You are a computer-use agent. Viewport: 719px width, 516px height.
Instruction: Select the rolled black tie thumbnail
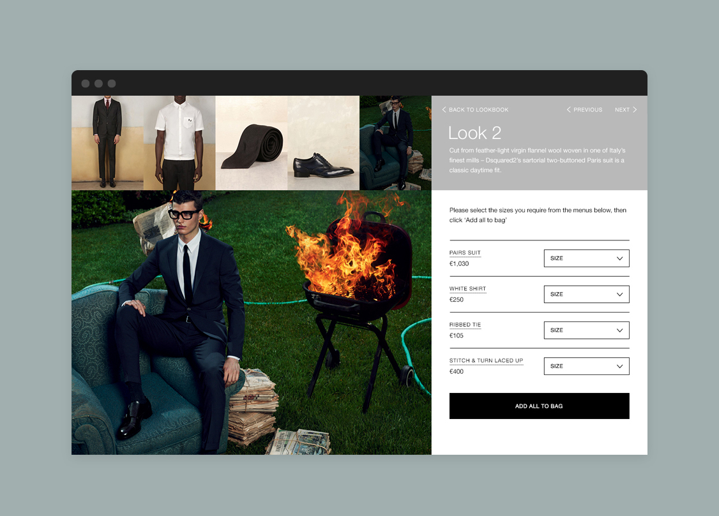(251, 143)
